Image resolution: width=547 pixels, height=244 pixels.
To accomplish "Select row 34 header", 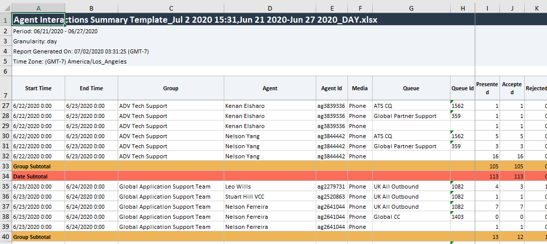I will (6, 176).
